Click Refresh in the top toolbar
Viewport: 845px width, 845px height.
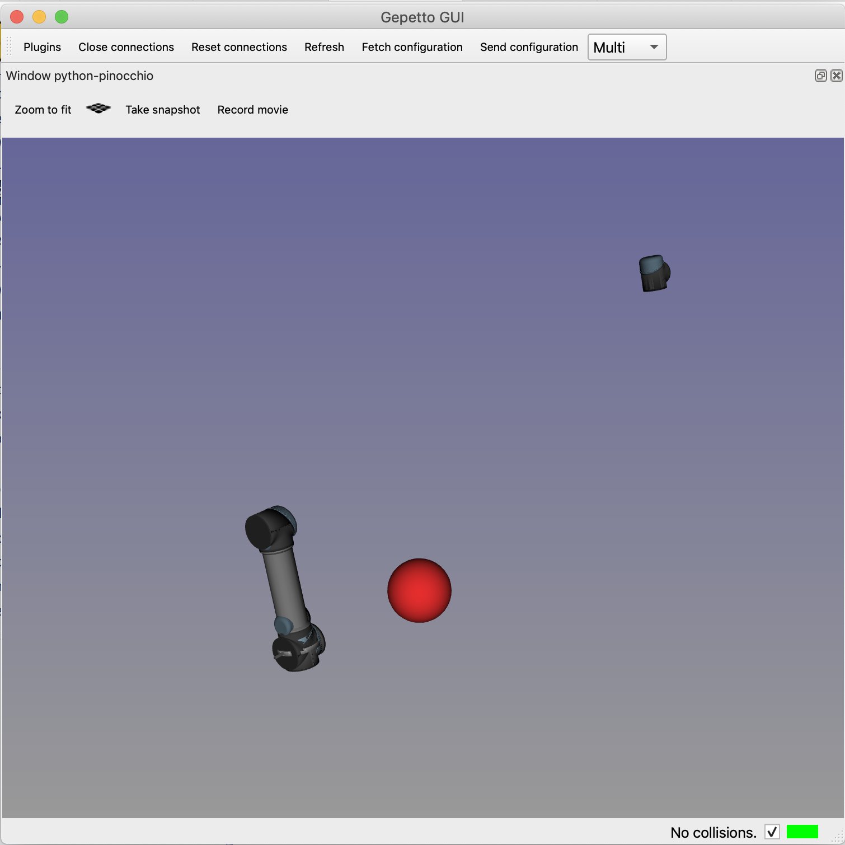[324, 47]
